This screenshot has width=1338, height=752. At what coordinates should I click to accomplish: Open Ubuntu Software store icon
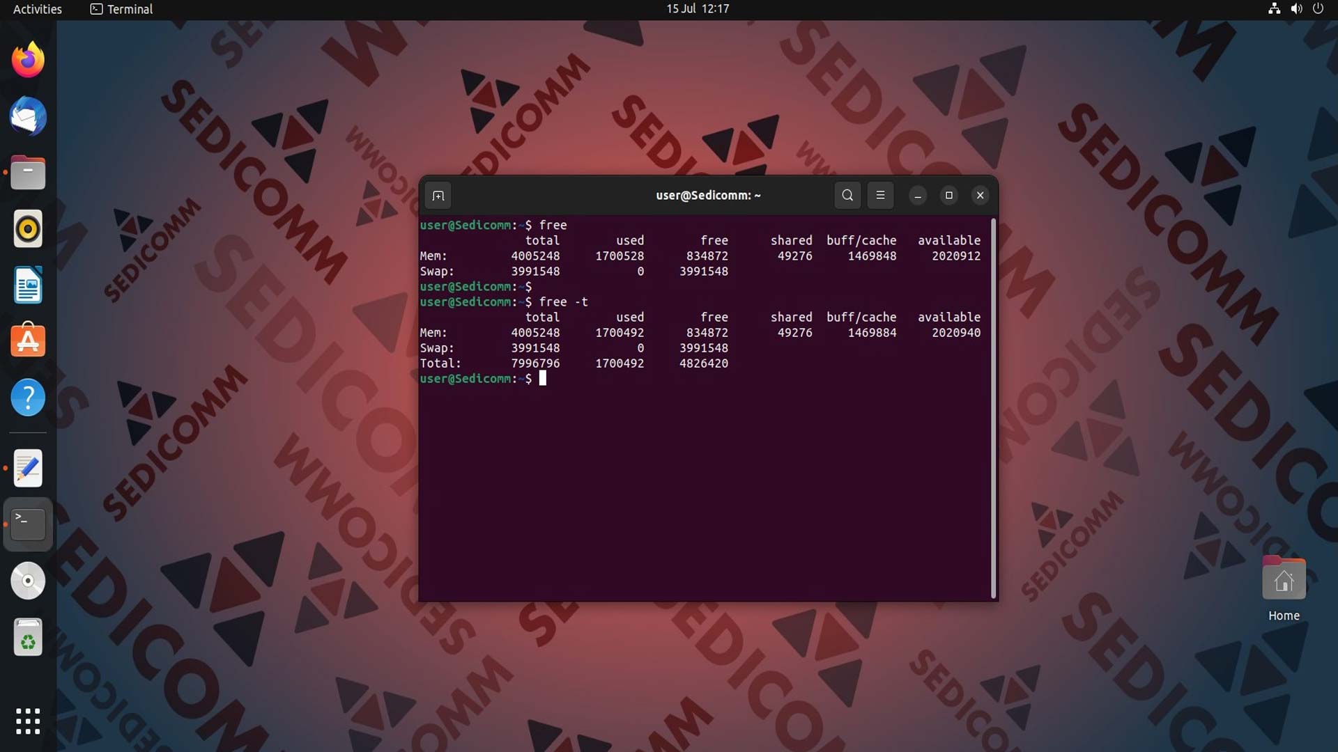coord(28,341)
